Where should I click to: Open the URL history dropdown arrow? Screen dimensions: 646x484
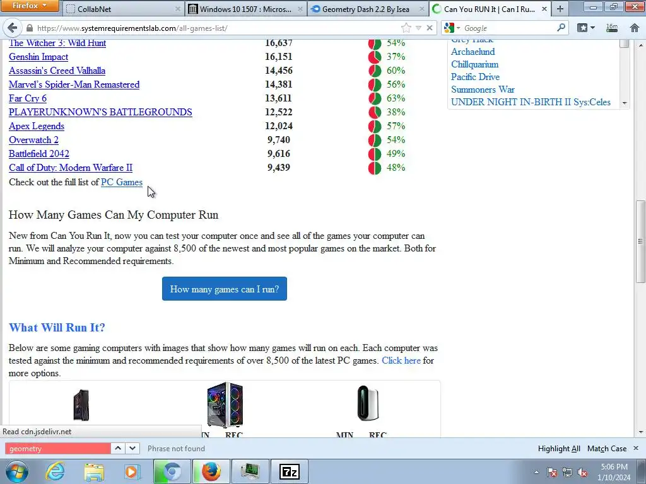418,28
